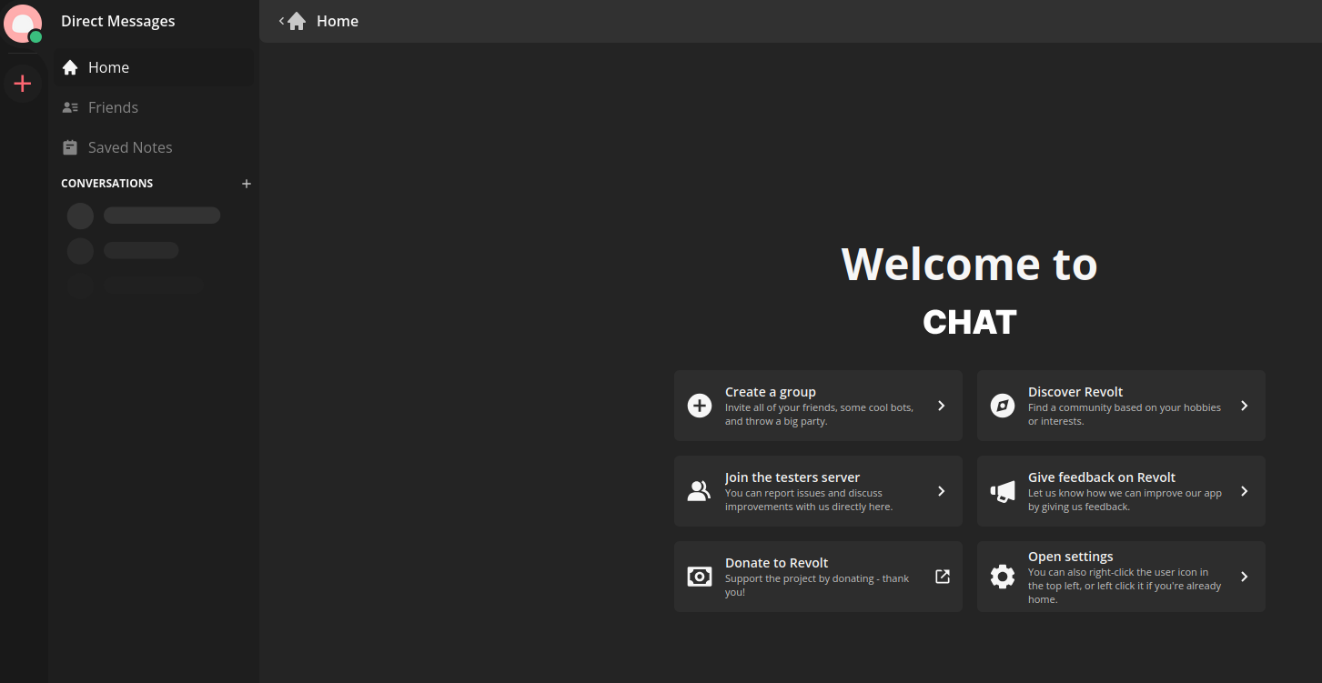Click the chevron arrow on Create a group
Viewport: 1322px width, 683px height.
942,406
